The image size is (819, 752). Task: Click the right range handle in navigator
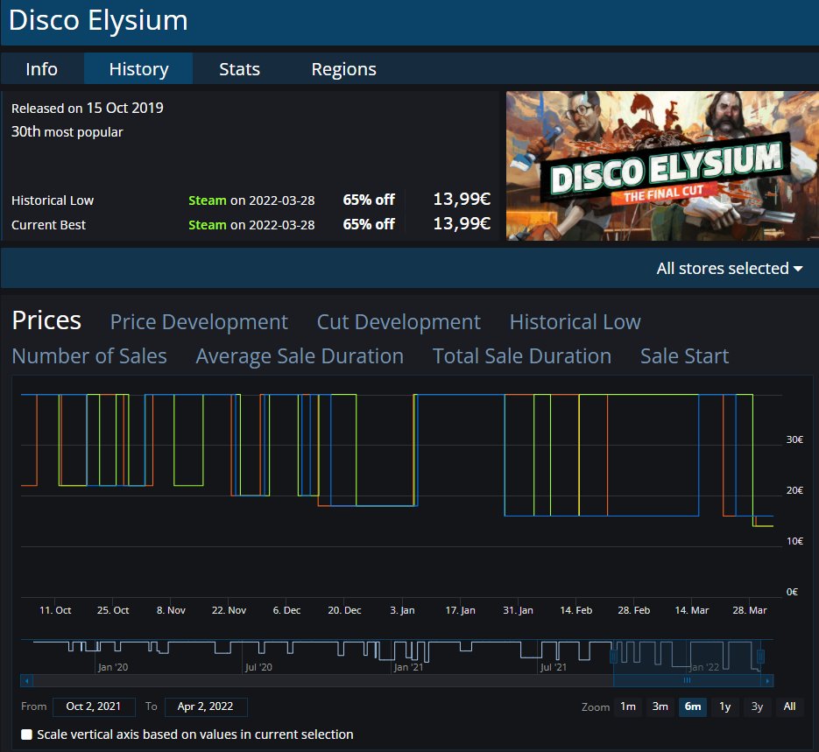pyautogui.click(x=760, y=656)
